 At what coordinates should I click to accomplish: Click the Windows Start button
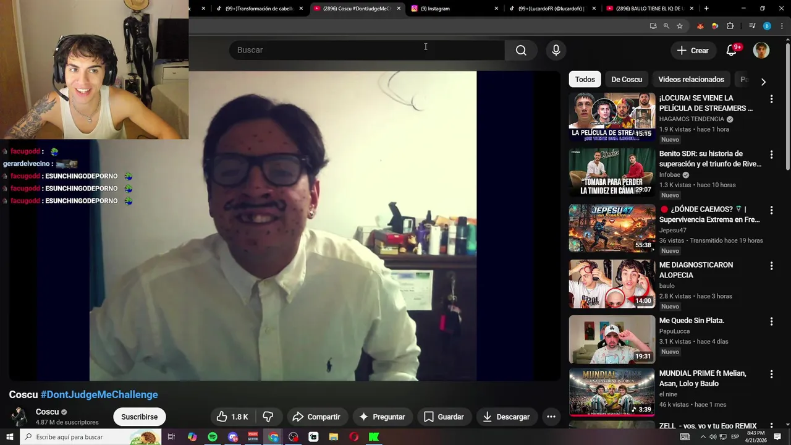[x=9, y=437]
